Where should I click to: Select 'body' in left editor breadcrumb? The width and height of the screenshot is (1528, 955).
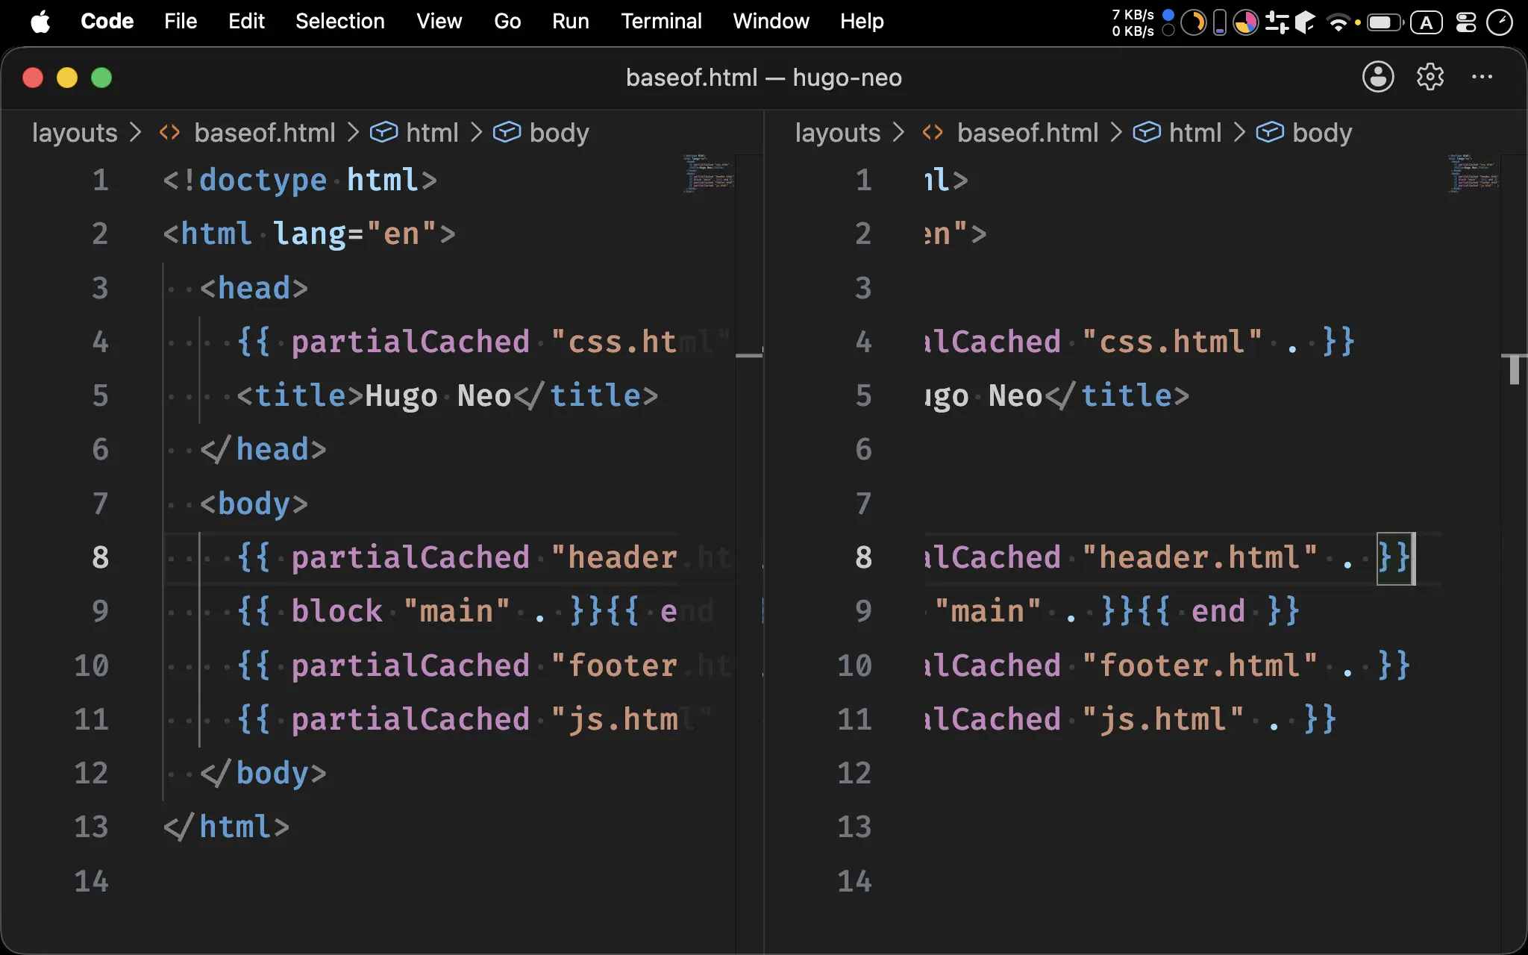coord(560,133)
